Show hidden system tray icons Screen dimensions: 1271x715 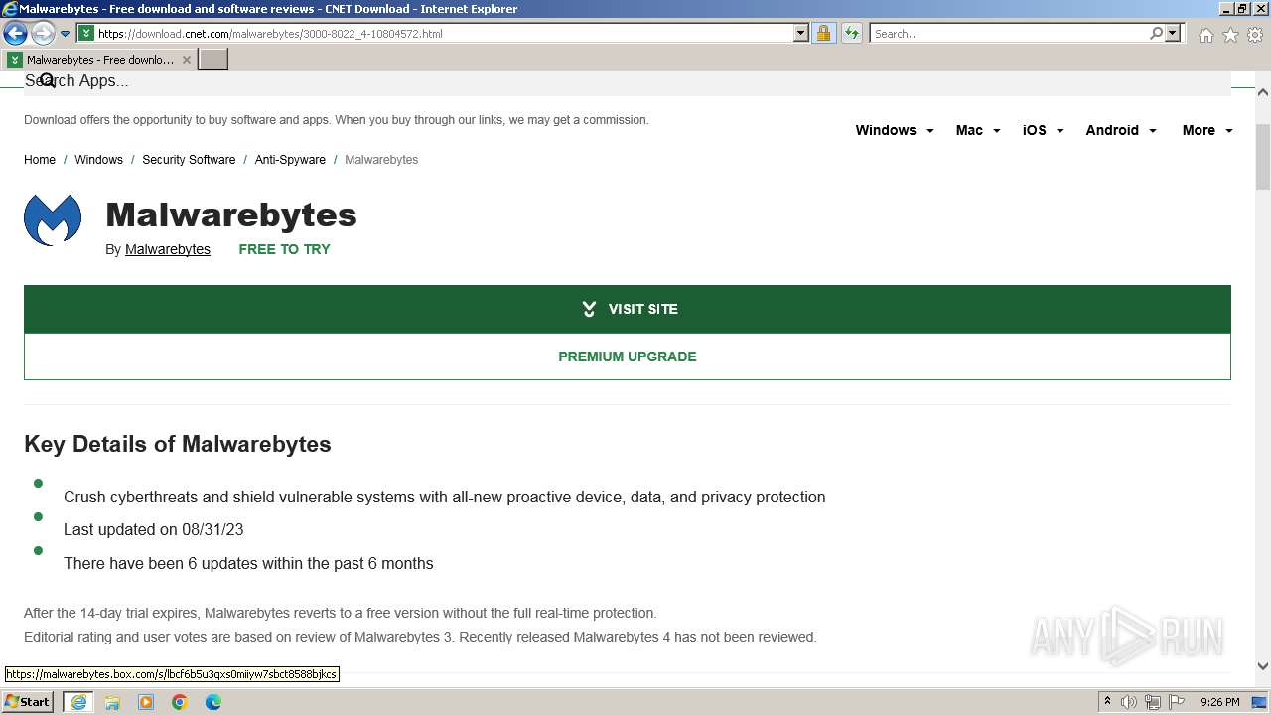point(1107,702)
